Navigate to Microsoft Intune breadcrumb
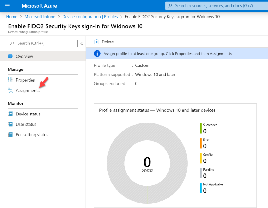Viewport: 268px width, 208px height. click(40, 17)
